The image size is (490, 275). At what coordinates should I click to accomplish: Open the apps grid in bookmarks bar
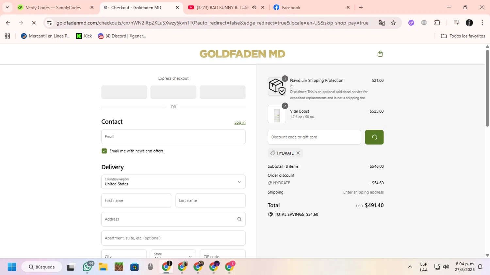click(x=7, y=36)
